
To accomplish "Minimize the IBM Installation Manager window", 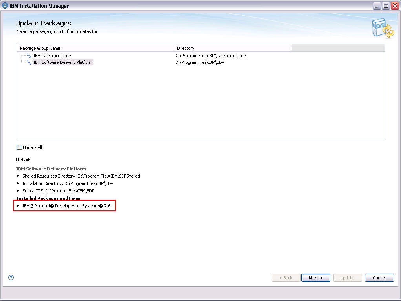I will tap(376, 5).
